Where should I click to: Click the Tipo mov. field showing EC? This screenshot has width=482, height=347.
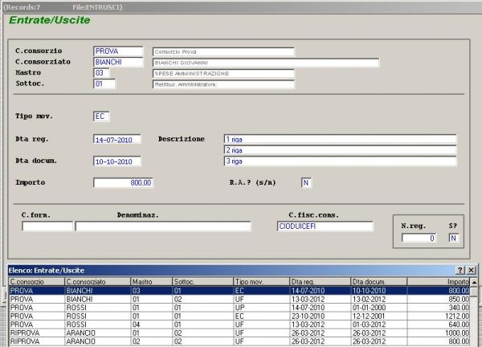101,116
